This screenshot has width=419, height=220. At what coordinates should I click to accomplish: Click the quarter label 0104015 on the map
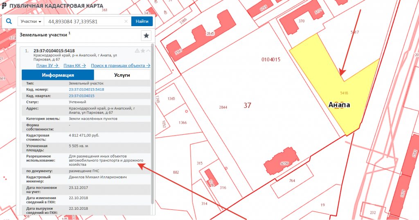tap(271, 60)
